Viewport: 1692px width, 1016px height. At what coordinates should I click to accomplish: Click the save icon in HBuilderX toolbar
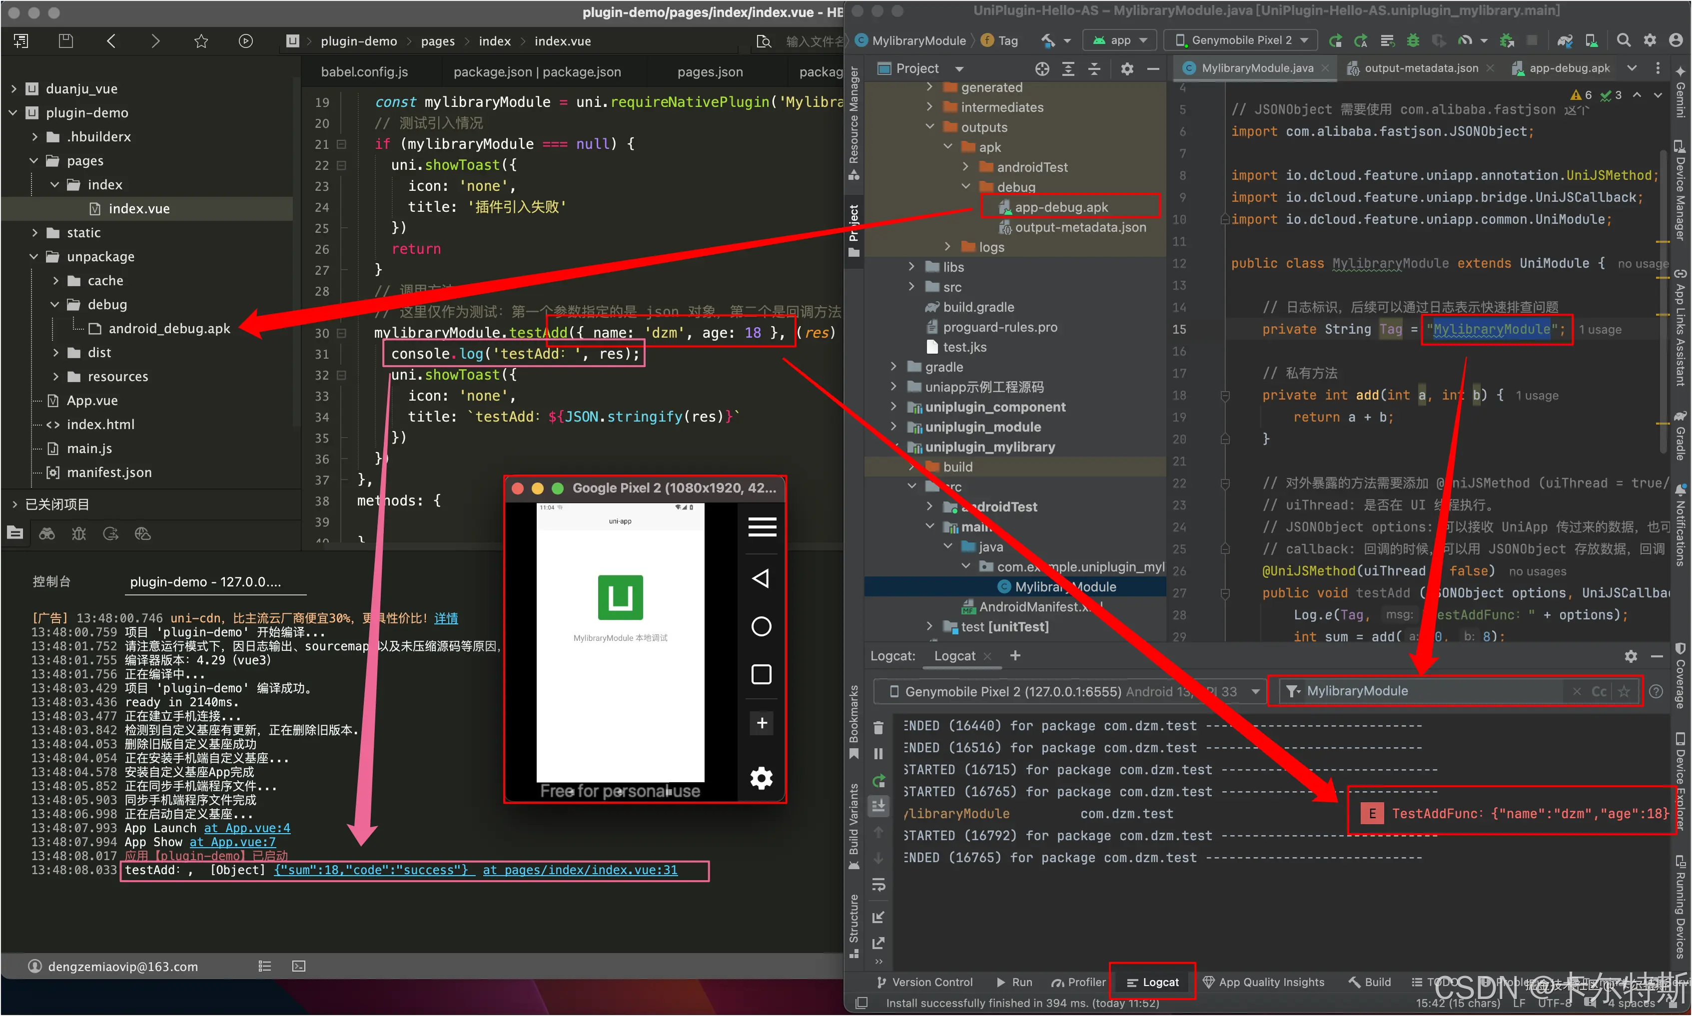(66, 41)
